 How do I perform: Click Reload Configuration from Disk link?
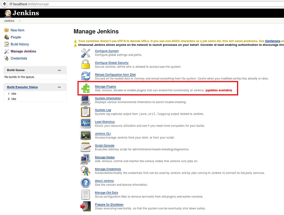(115, 75)
